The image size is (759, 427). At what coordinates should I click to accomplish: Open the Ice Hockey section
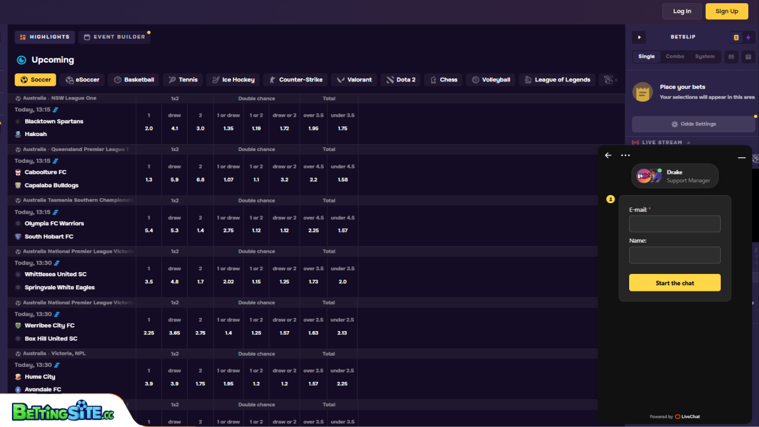point(233,80)
